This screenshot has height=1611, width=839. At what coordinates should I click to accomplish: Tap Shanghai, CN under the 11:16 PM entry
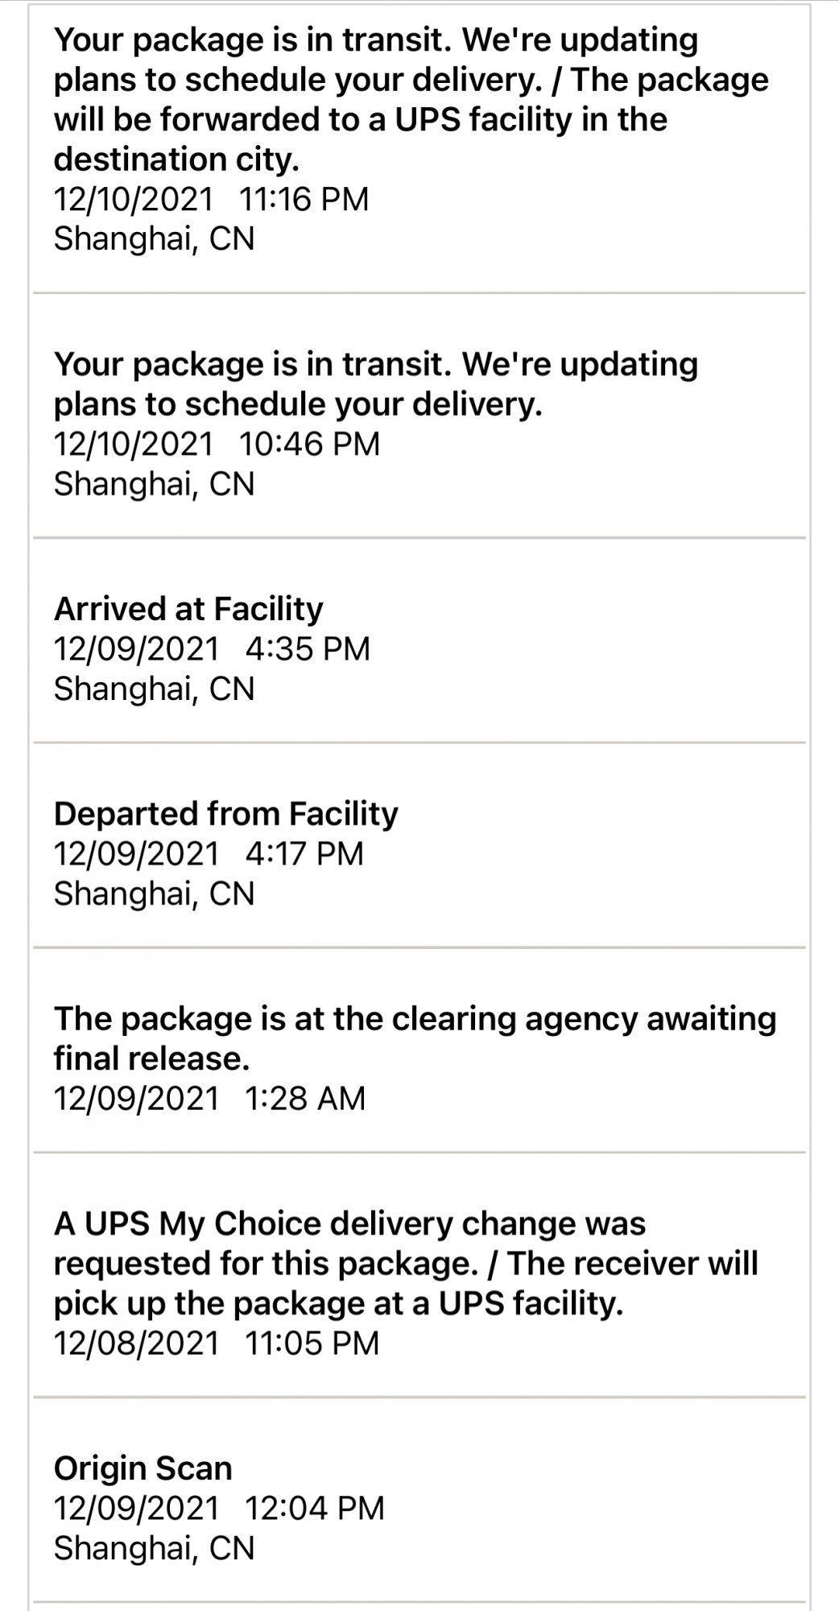(154, 238)
